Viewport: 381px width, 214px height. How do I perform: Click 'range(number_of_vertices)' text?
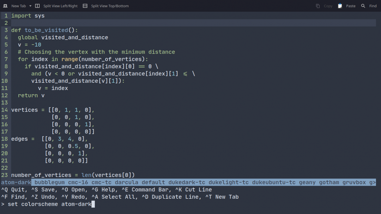(x=103, y=59)
